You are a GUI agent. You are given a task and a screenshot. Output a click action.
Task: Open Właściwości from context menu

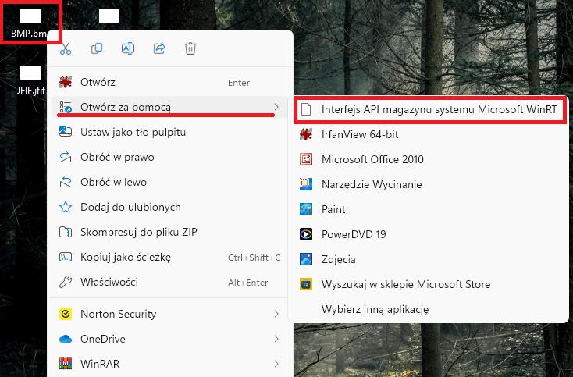(x=170, y=282)
